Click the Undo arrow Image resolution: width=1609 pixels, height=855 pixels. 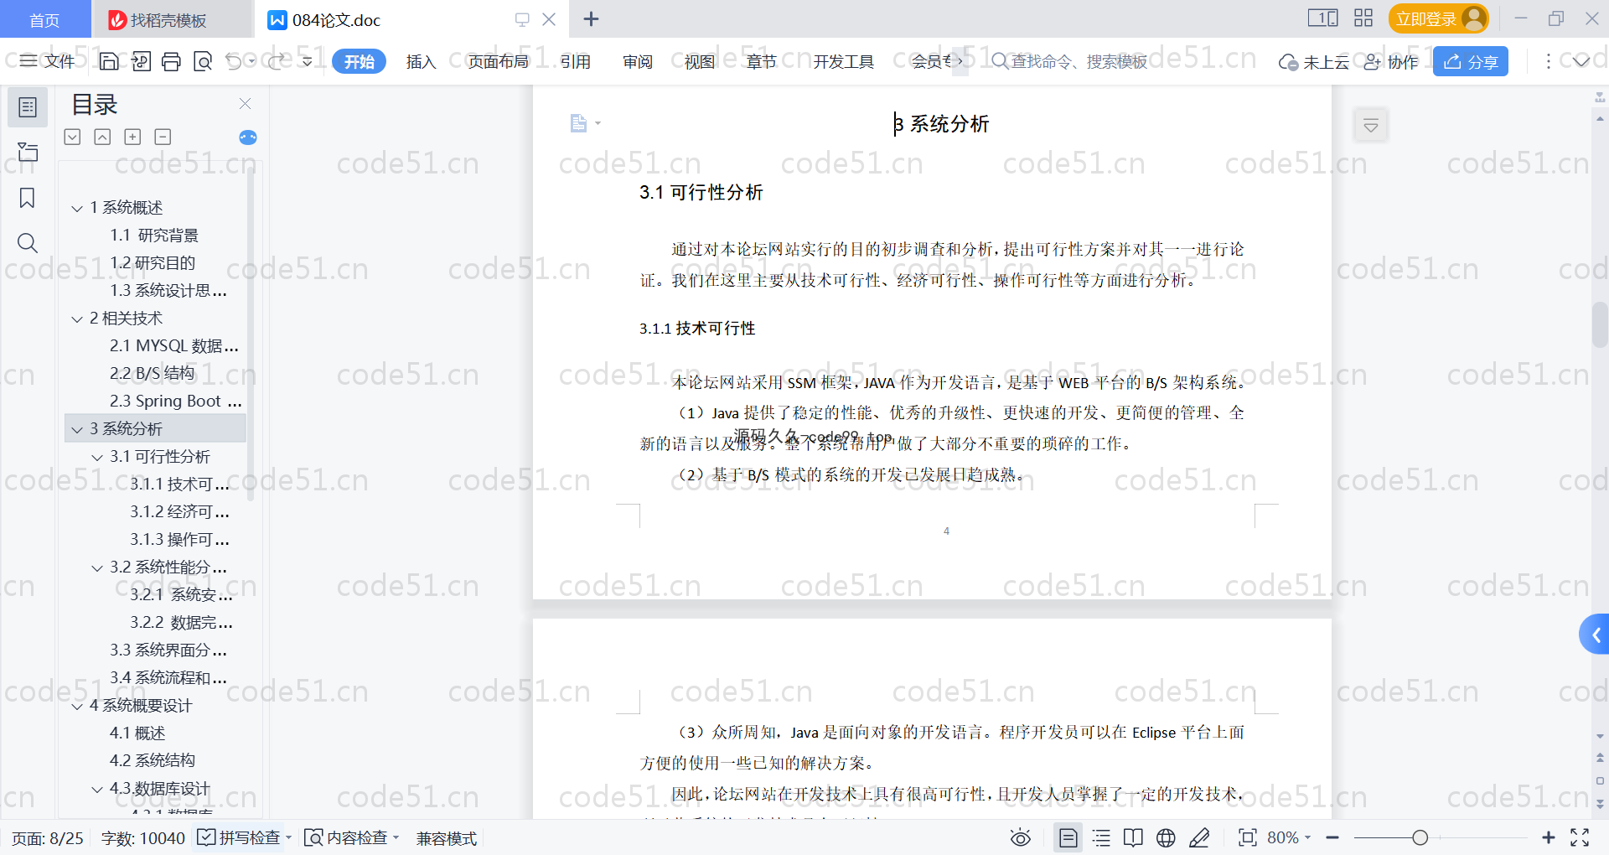(x=234, y=61)
